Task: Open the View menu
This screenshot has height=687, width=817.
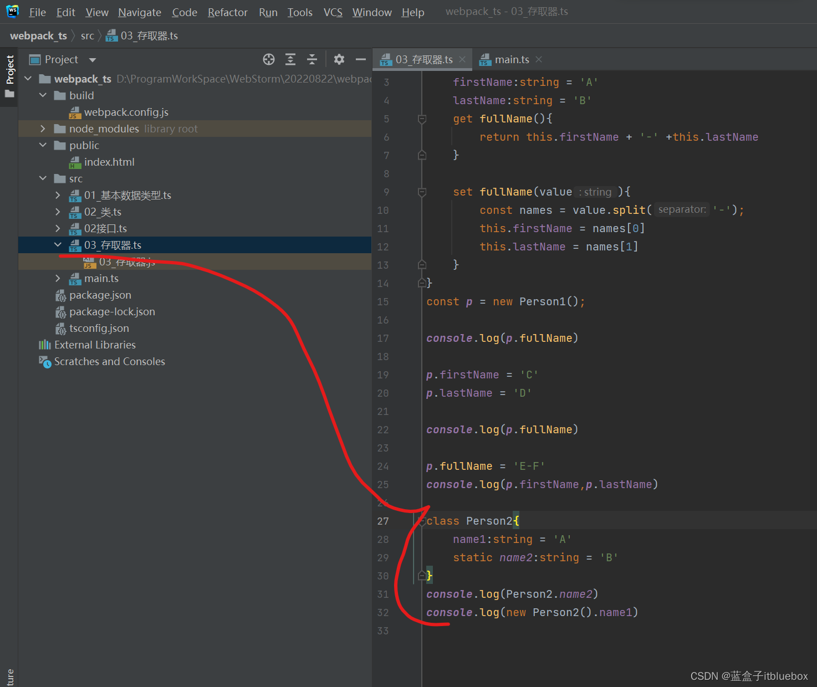Action: pyautogui.click(x=97, y=12)
